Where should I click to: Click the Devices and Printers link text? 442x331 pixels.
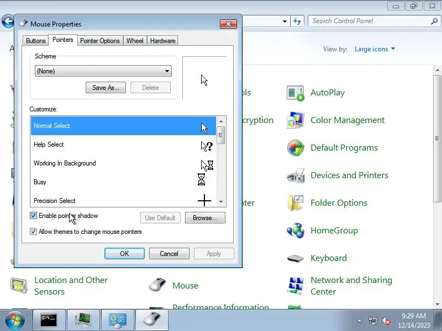click(x=349, y=175)
